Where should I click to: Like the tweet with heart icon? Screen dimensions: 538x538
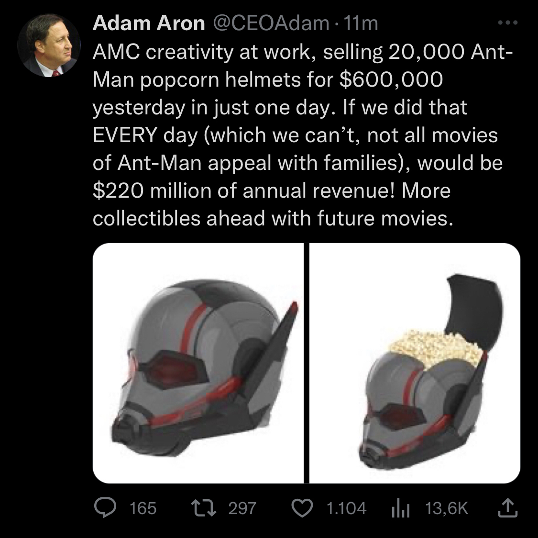pyautogui.click(x=302, y=508)
